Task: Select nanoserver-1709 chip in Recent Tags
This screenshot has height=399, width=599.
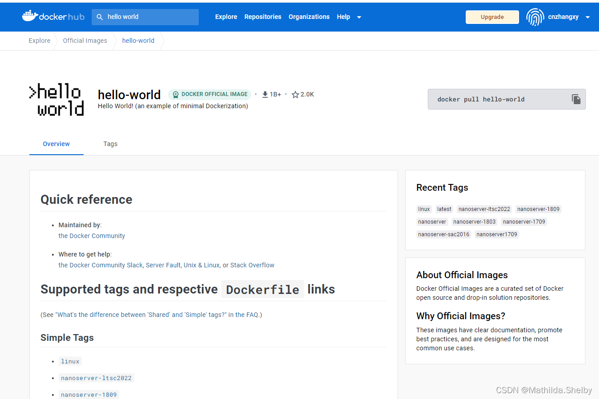Action: [x=524, y=222]
